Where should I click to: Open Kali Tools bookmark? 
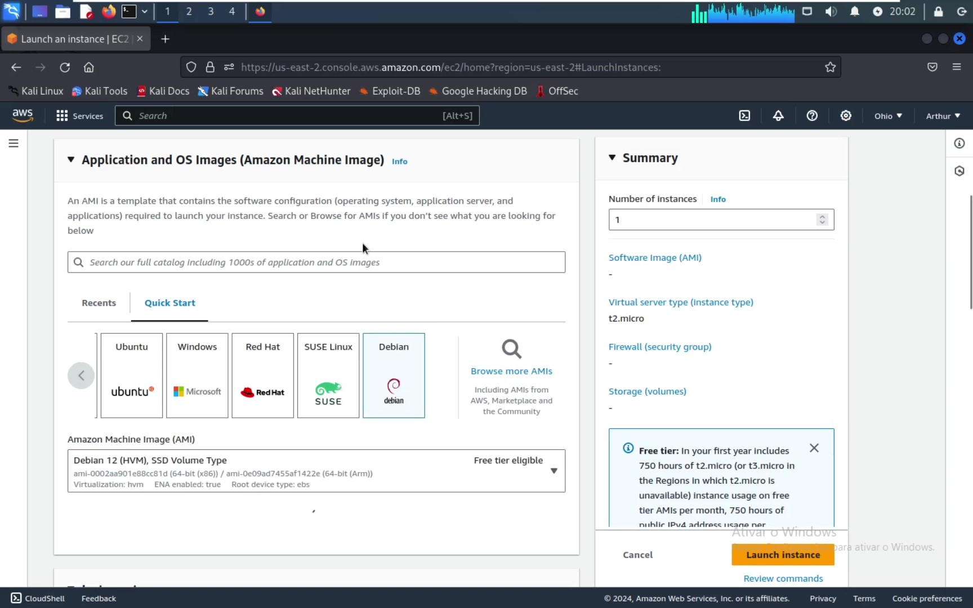[x=100, y=91]
